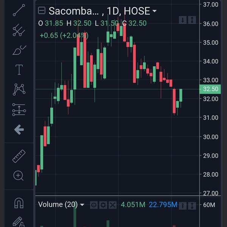Hide the Volume indicator with eye icon
227x227 pixels.
click(94, 205)
